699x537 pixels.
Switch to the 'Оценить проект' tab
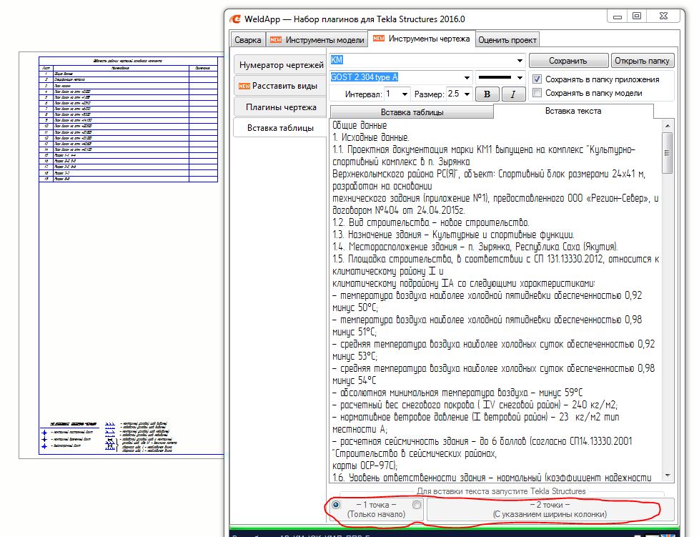(507, 39)
